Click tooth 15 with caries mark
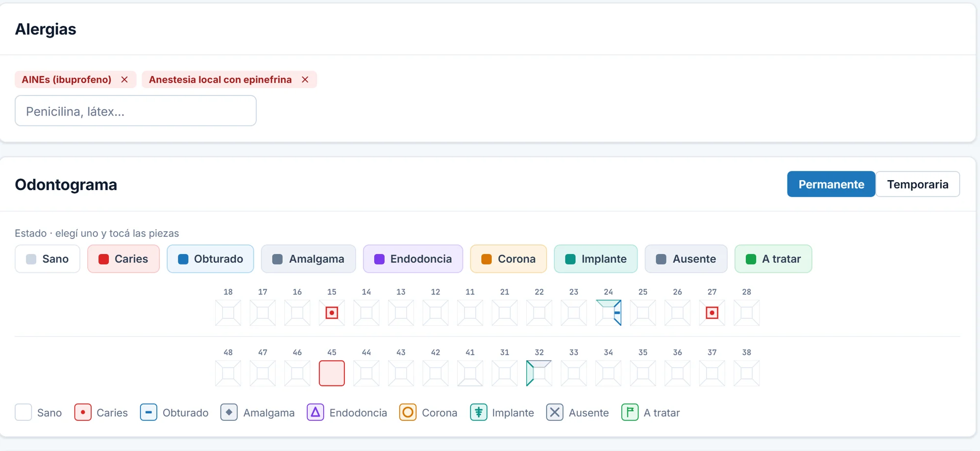 332,312
